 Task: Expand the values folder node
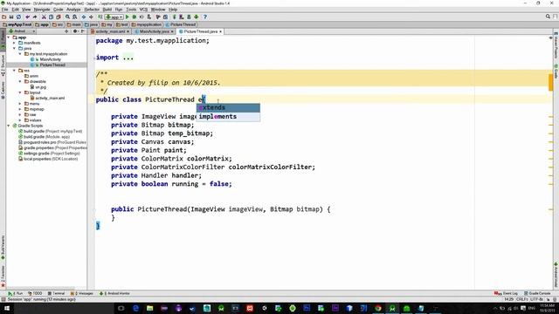20,120
